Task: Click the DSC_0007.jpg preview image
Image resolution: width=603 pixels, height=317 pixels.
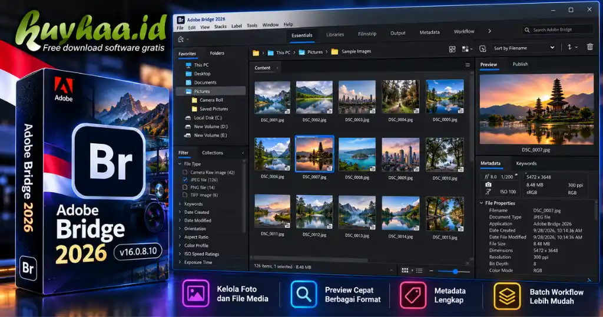Action: tap(536, 109)
